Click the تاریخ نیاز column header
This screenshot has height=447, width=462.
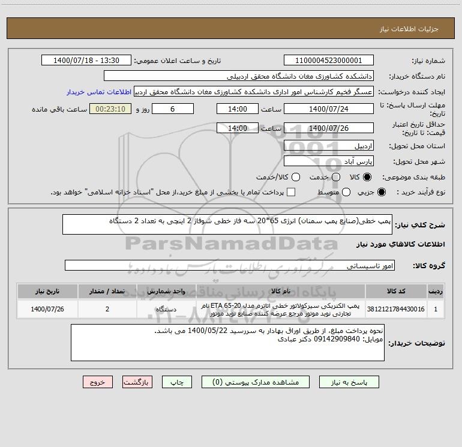(x=47, y=291)
